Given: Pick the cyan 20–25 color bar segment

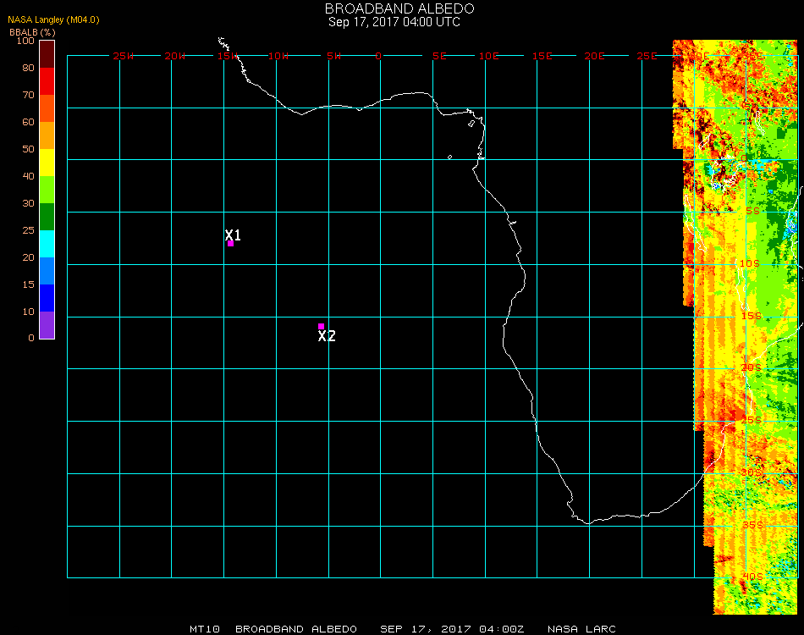Looking at the screenshot, I should [x=47, y=244].
